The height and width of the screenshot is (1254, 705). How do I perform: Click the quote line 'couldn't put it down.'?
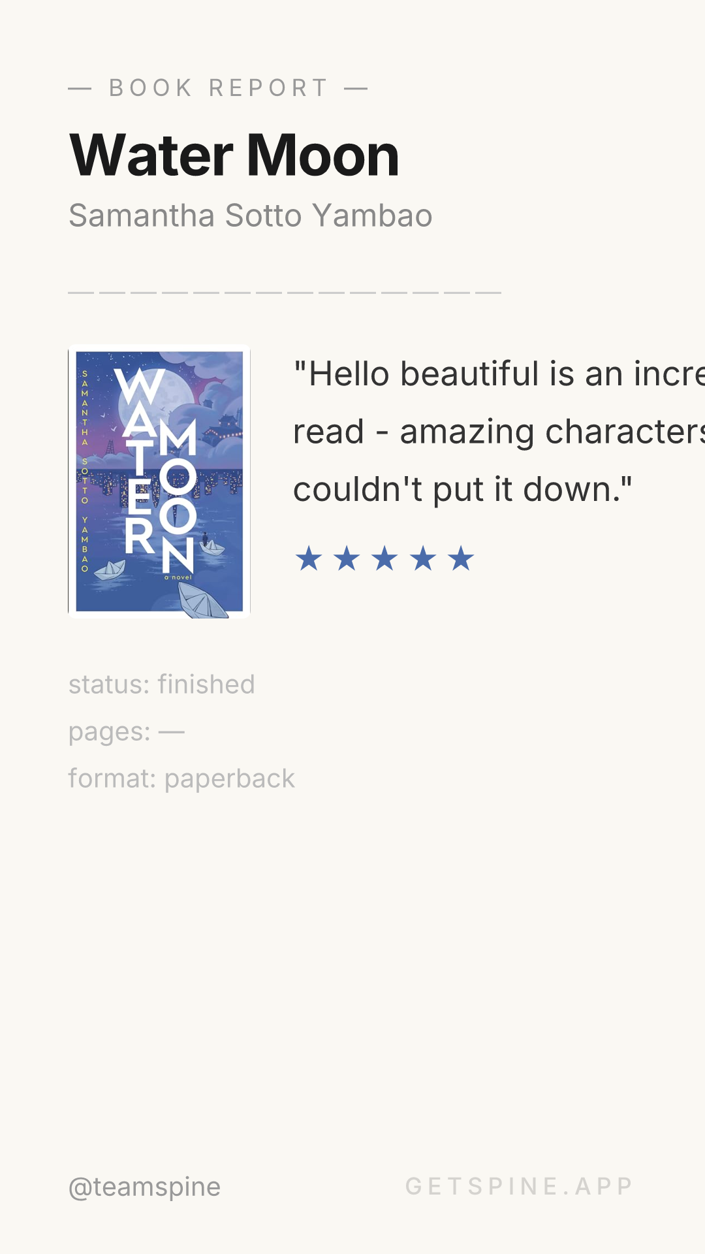[x=463, y=489]
